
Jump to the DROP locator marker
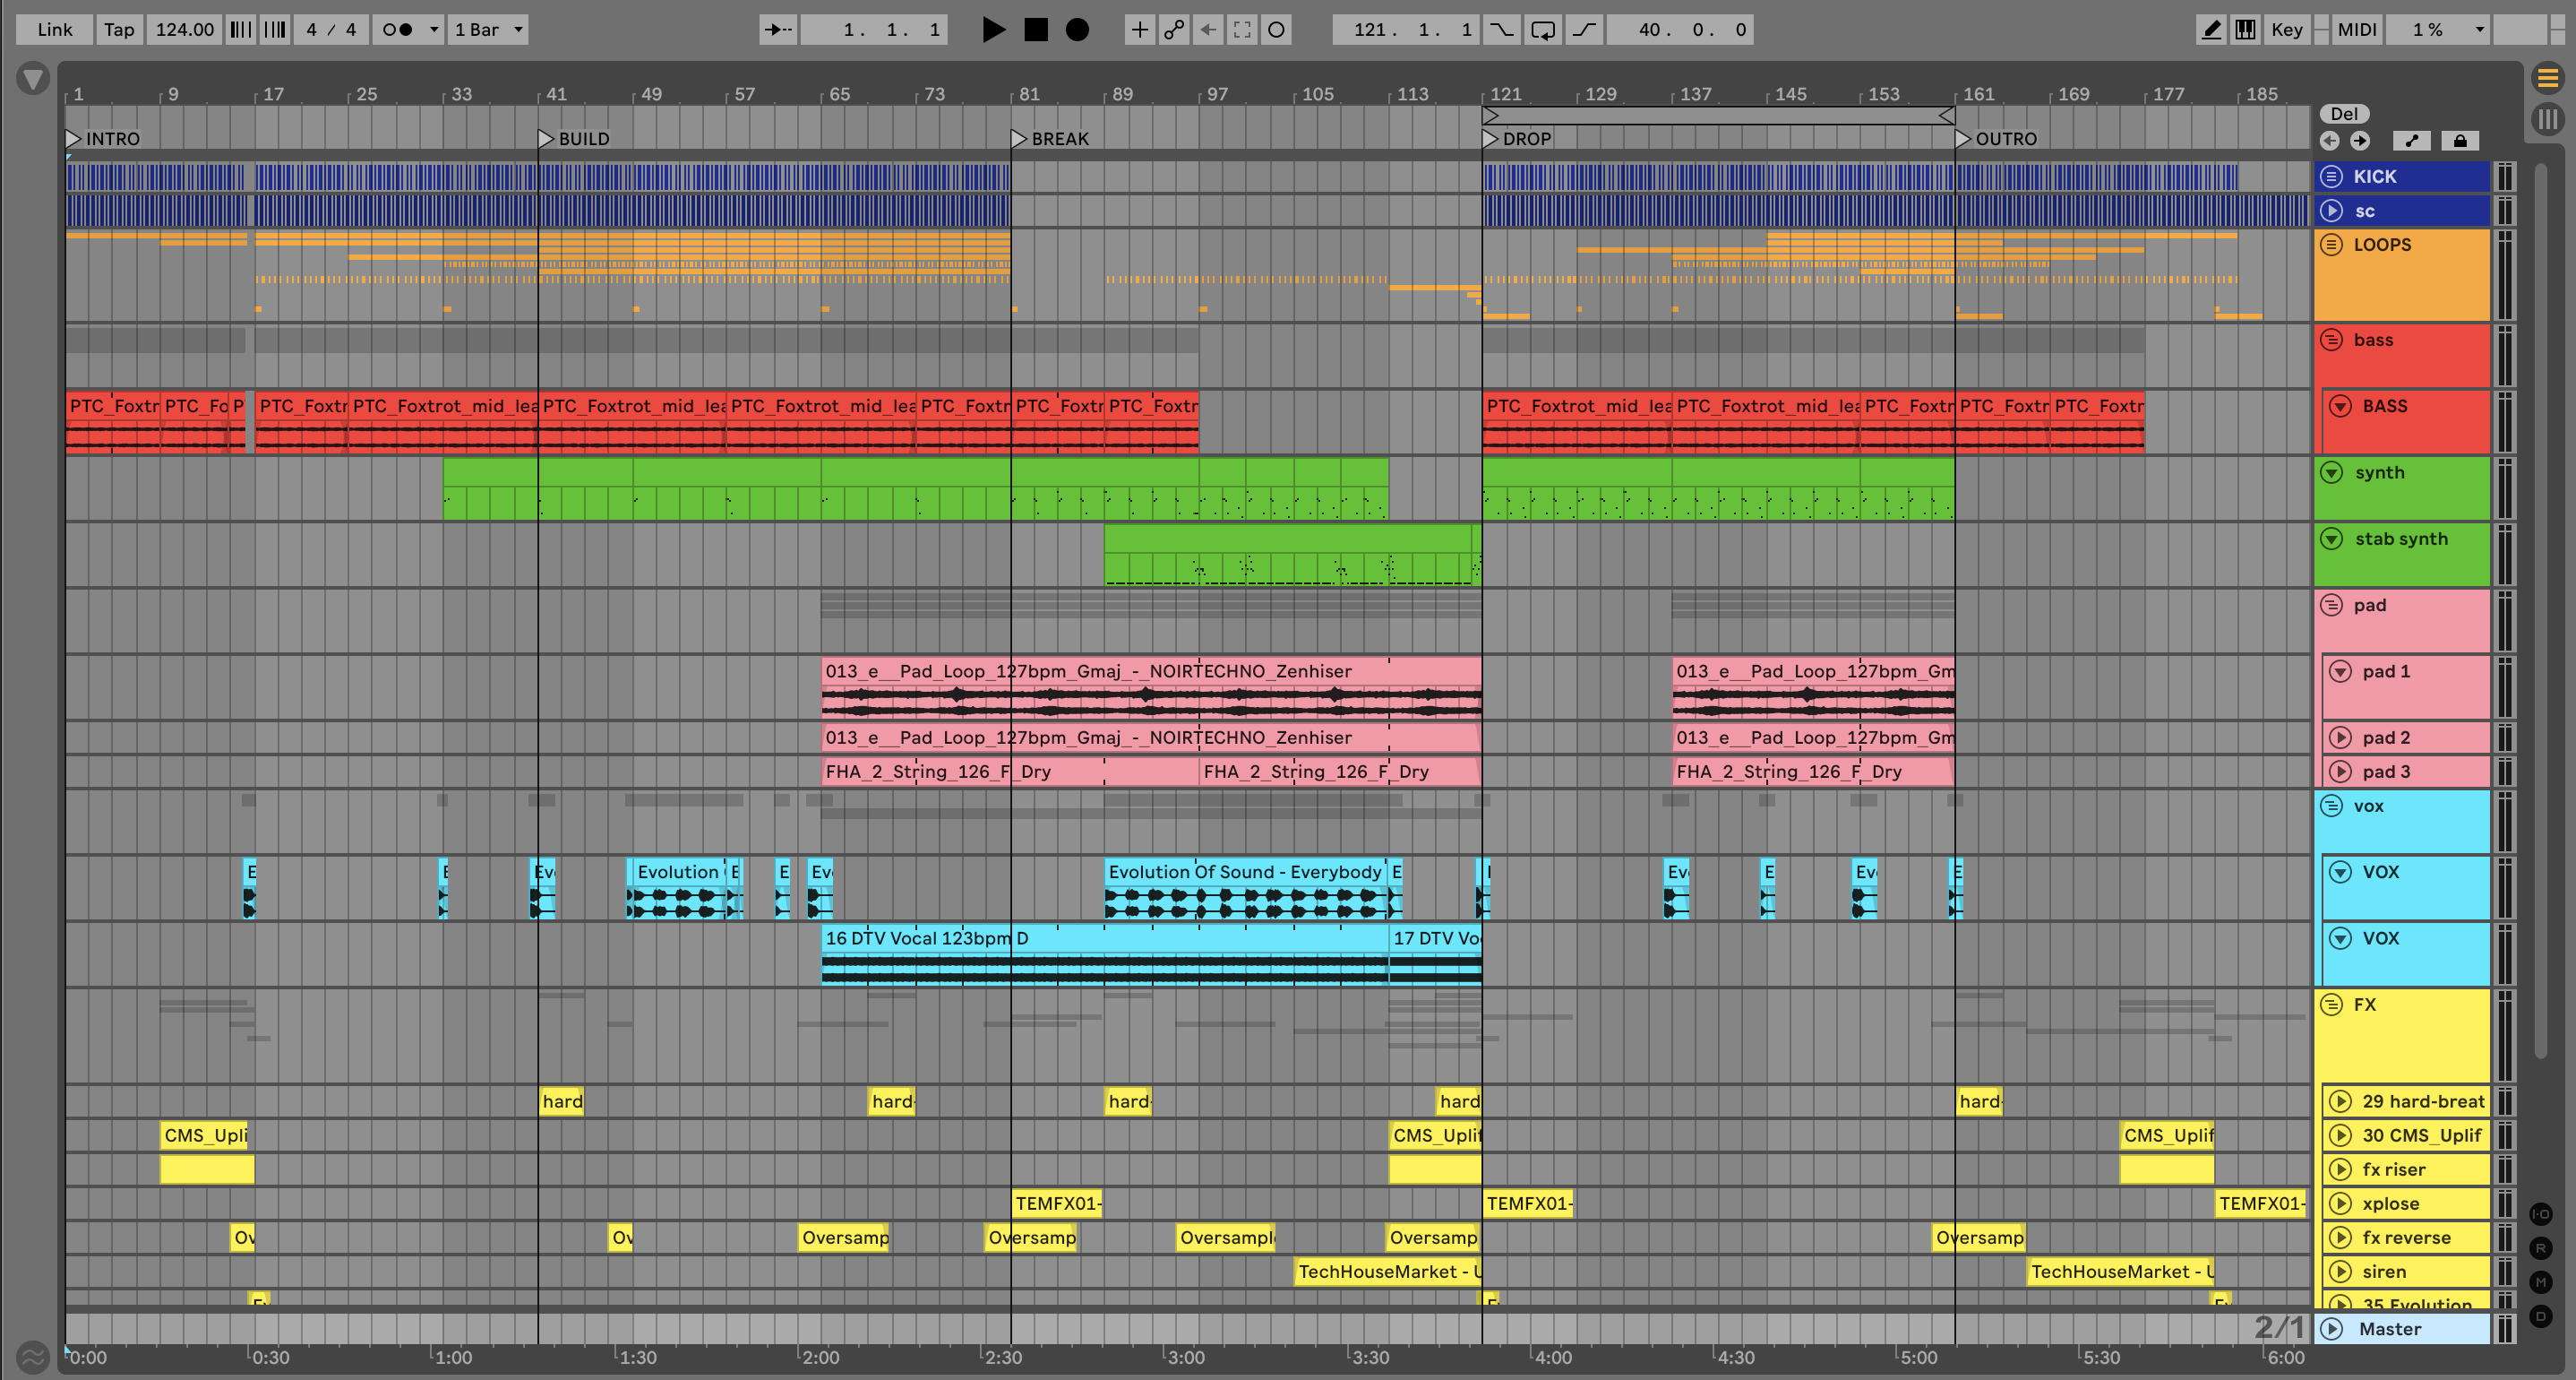[1490, 139]
